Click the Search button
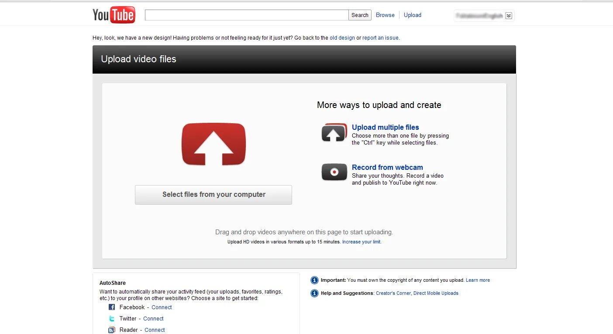The width and height of the screenshot is (613, 334). (360, 15)
